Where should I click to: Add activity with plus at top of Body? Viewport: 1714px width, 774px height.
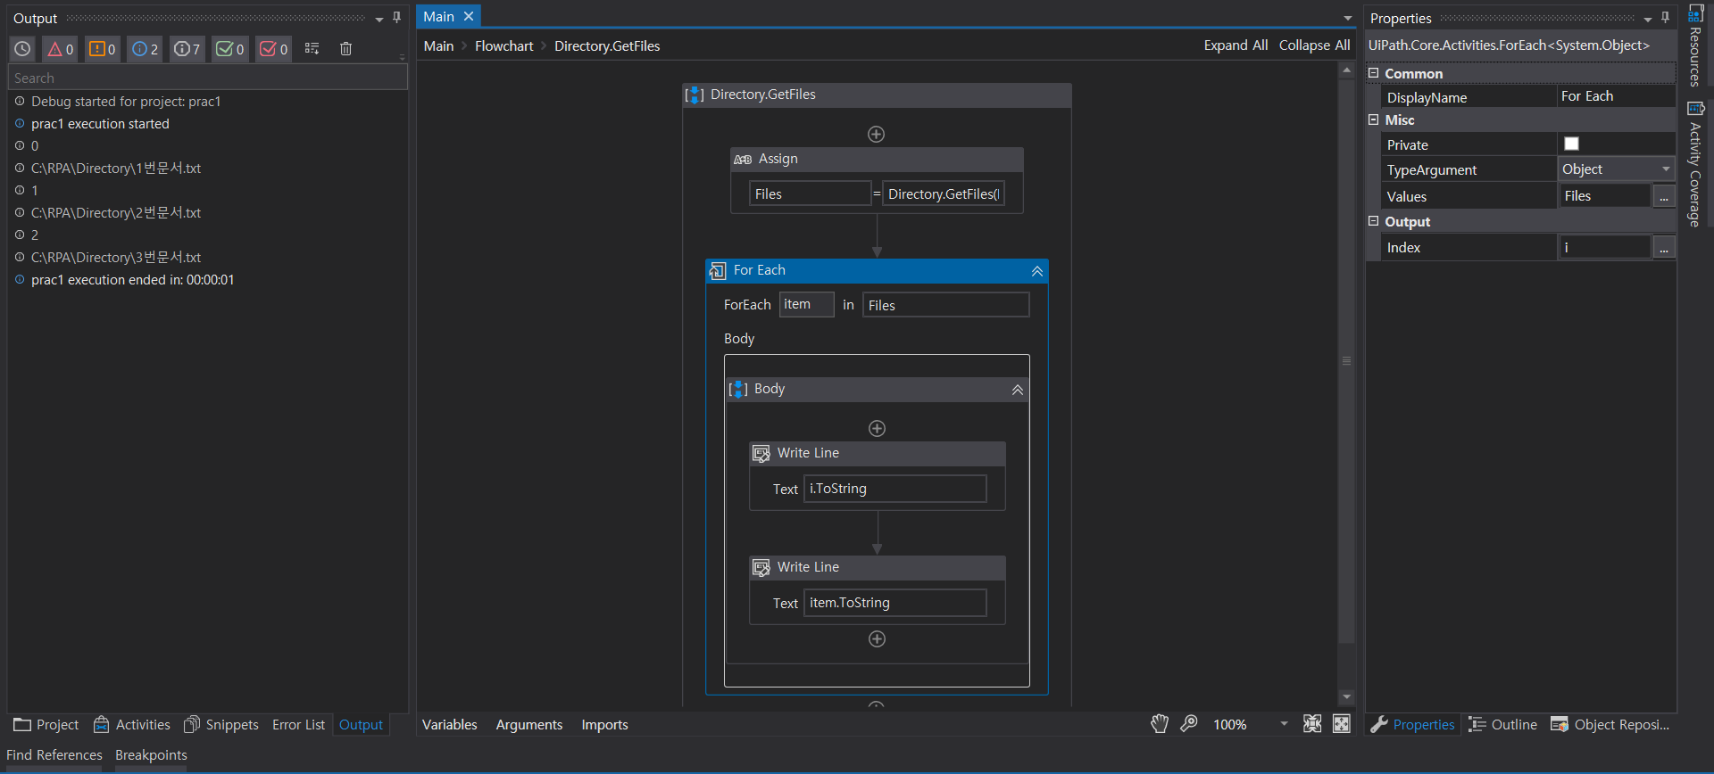[878, 429]
